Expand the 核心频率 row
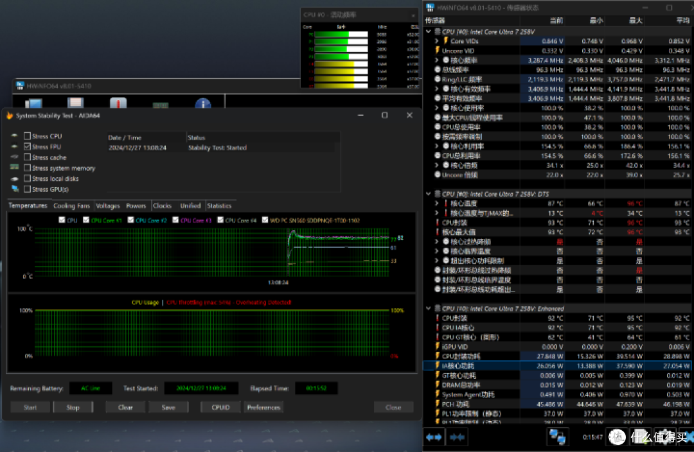Screen dimensions: 694x452 [x=436, y=60]
